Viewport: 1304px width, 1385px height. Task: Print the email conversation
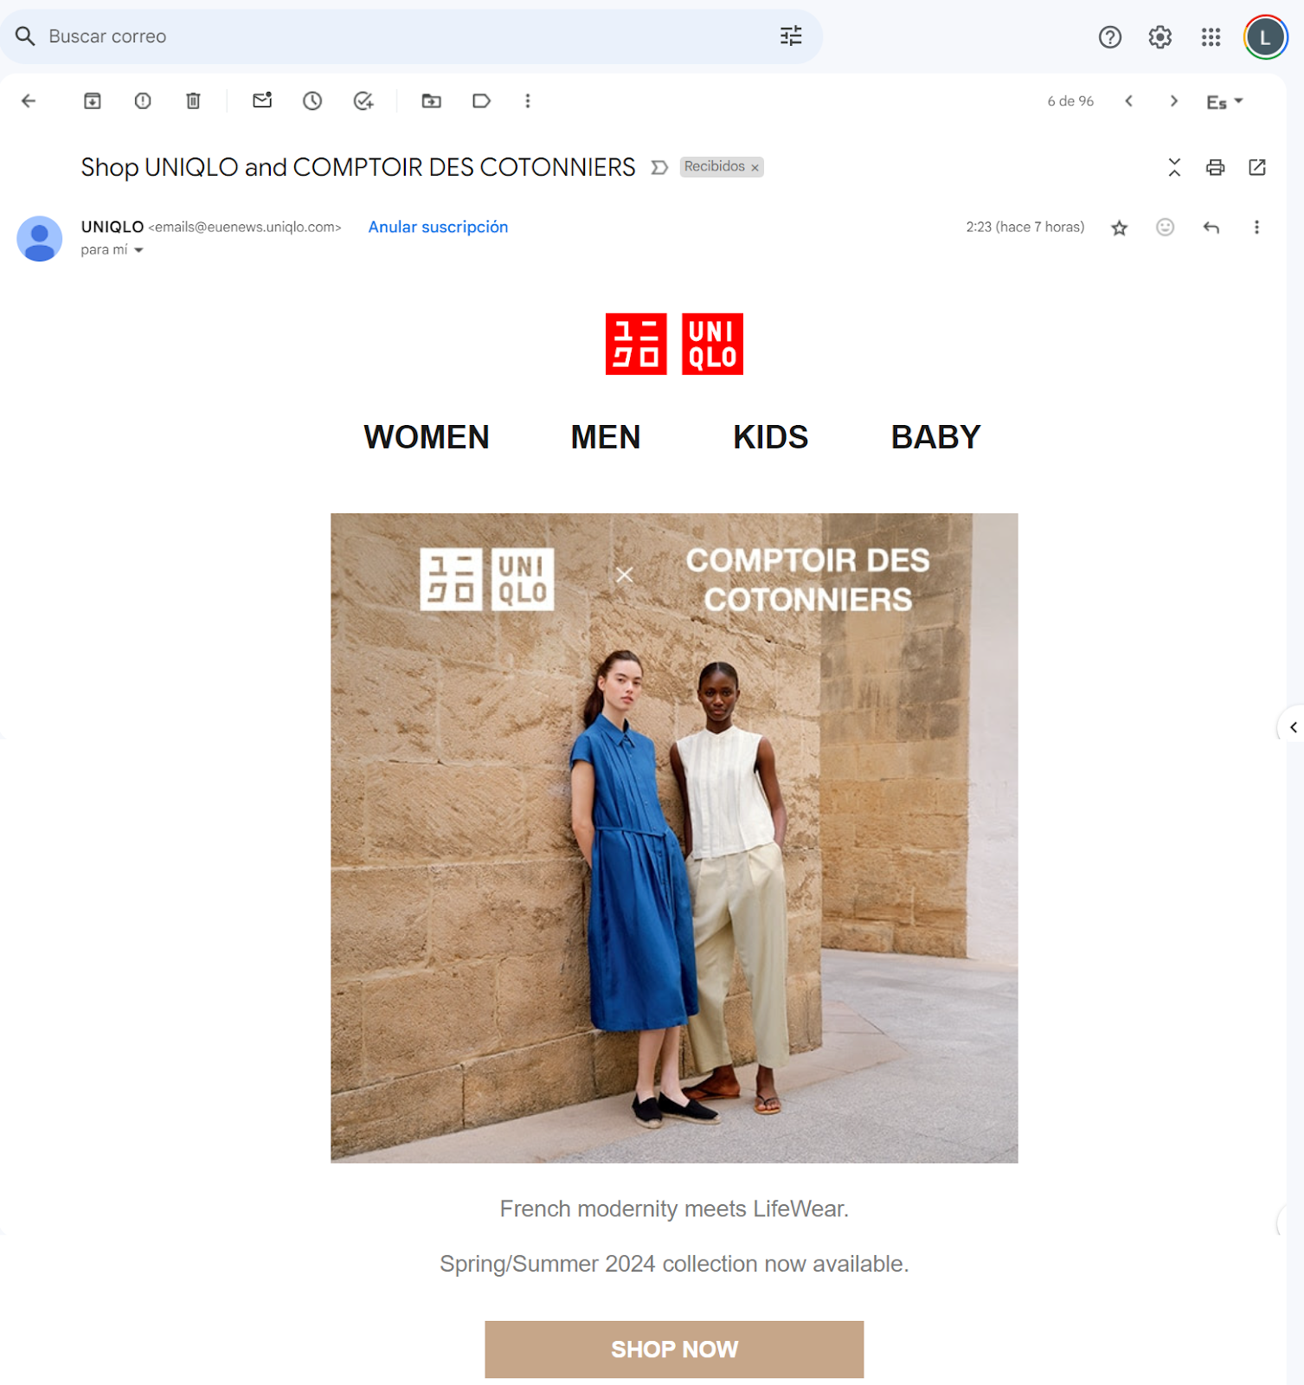pyautogui.click(x=1216, y=167)
